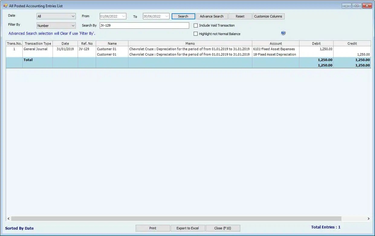Expand the To date picker
Screen dimensions: 375x236
pos(167,16)
